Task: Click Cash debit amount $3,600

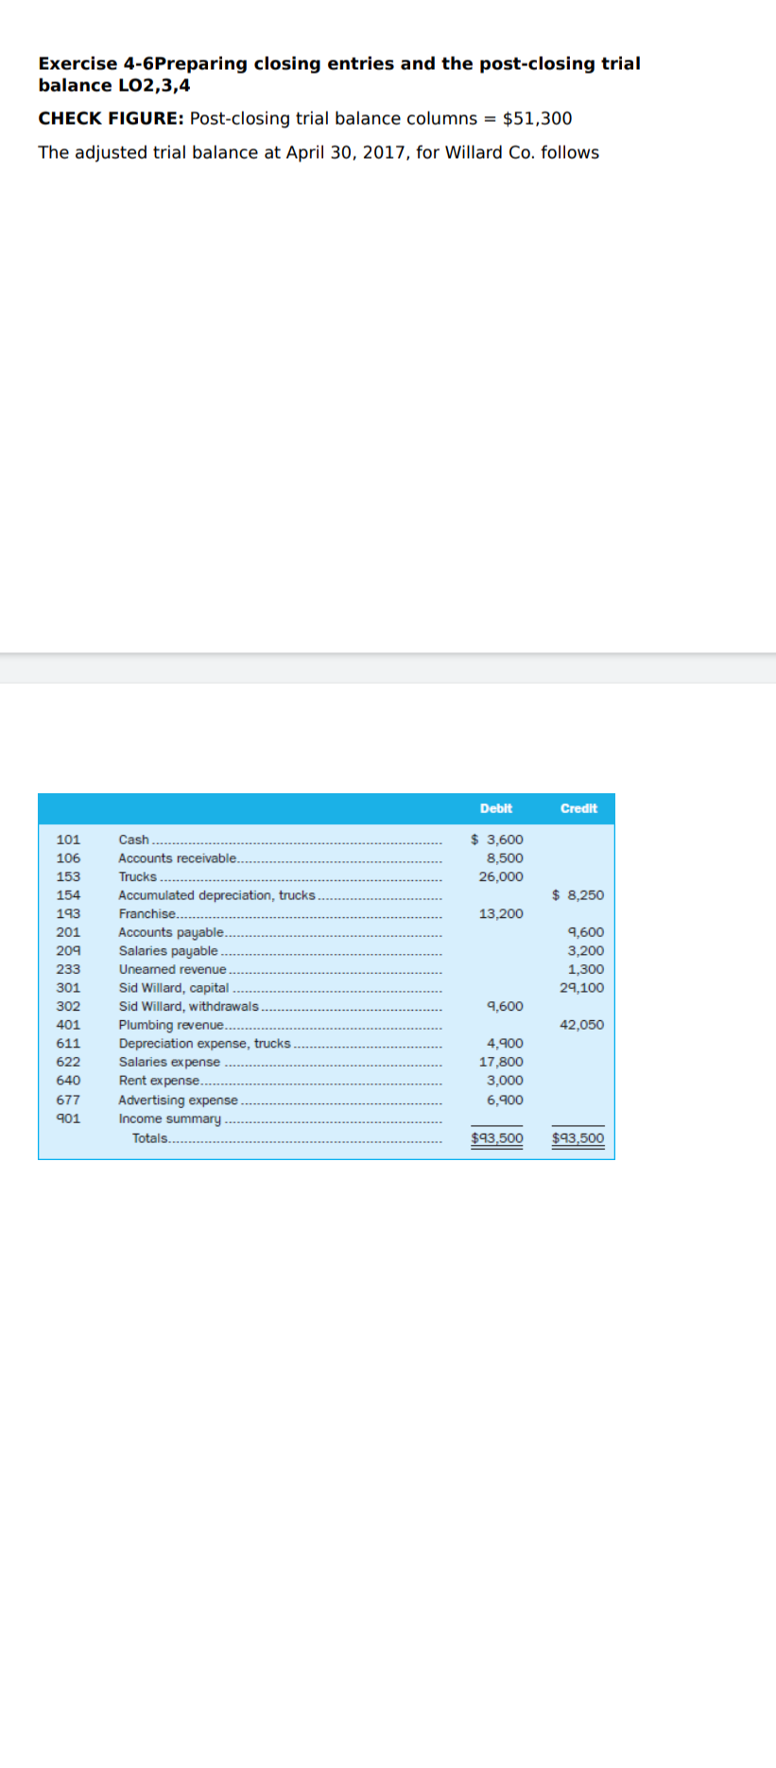Action: [x=497, y=840]
